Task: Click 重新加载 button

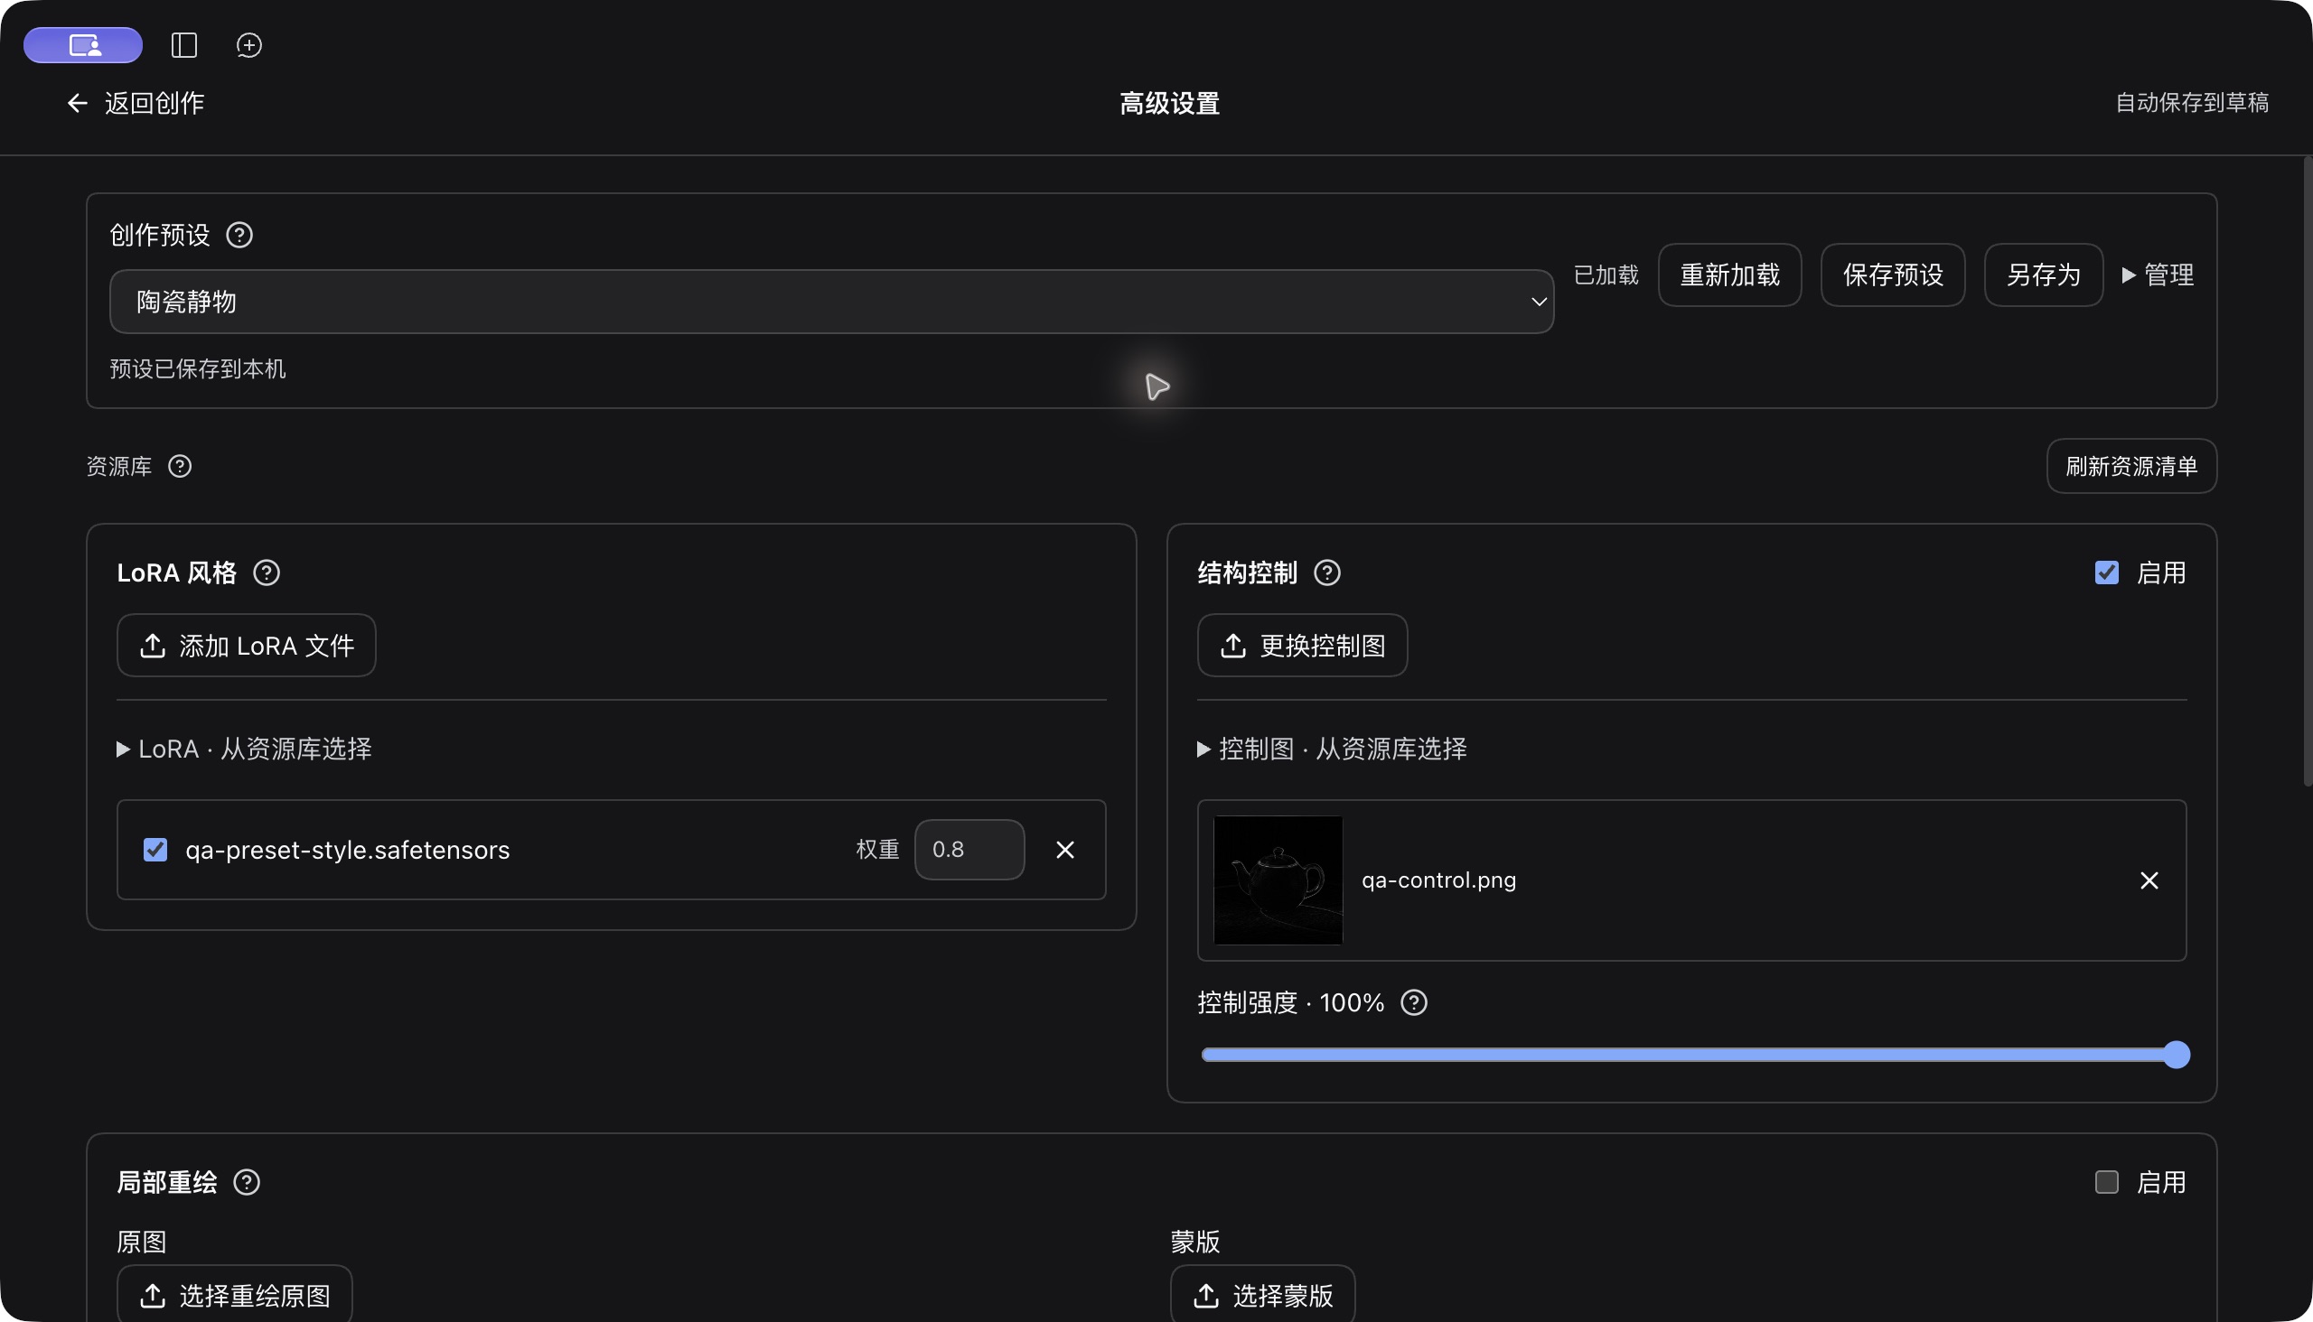Action: (1729, 275)
